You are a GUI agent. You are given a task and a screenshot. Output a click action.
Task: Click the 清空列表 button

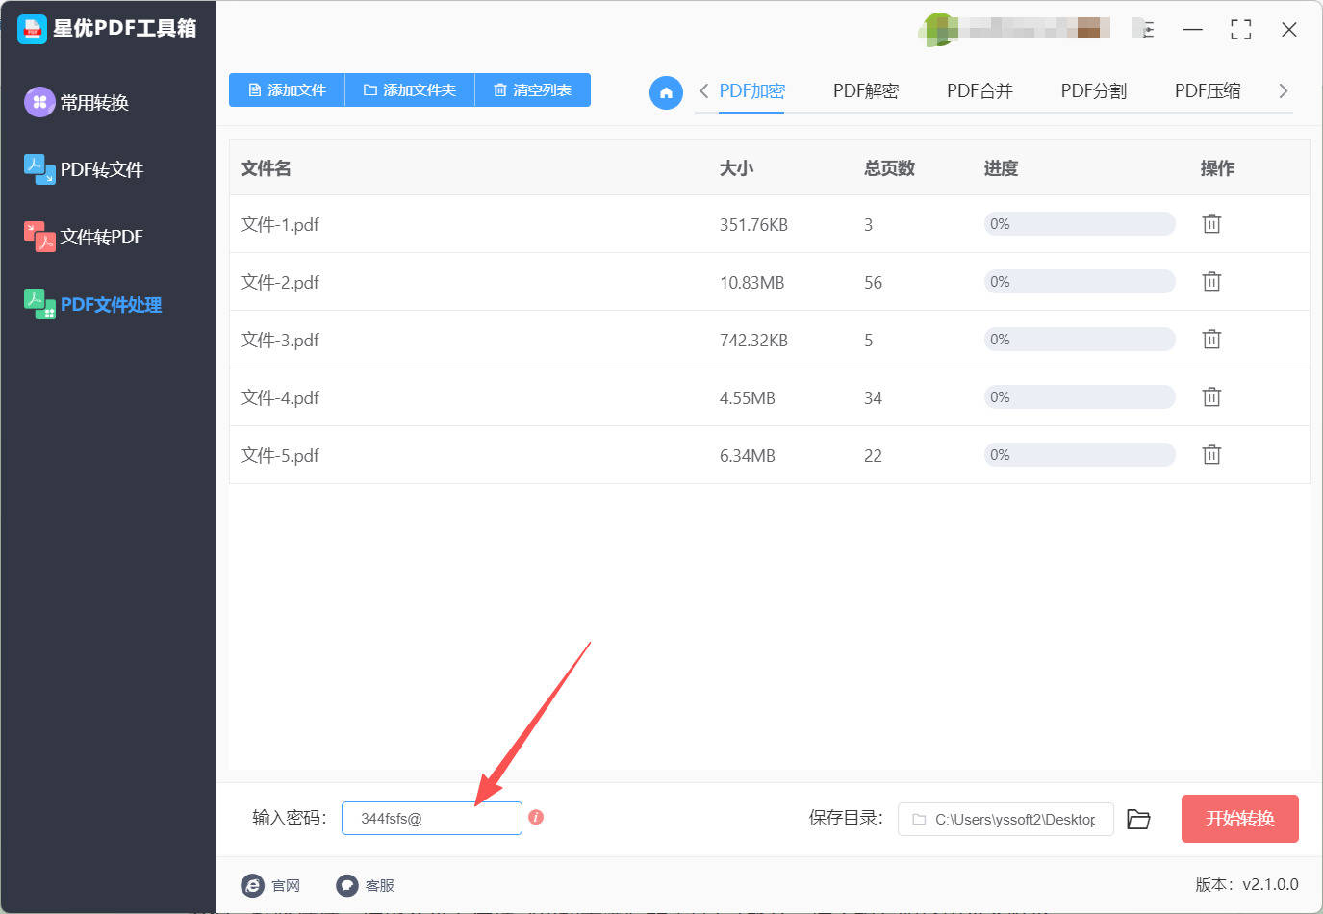(x=532, y=90)
